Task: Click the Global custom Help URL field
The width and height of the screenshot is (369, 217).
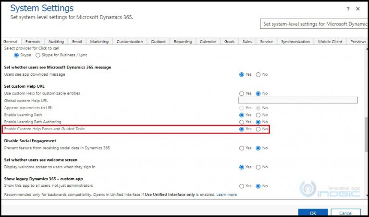Action: (x=298, y=101)
